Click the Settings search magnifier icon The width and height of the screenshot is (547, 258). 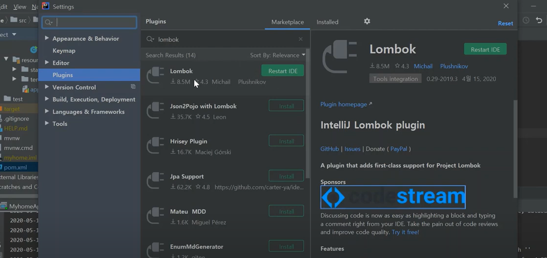48,22
